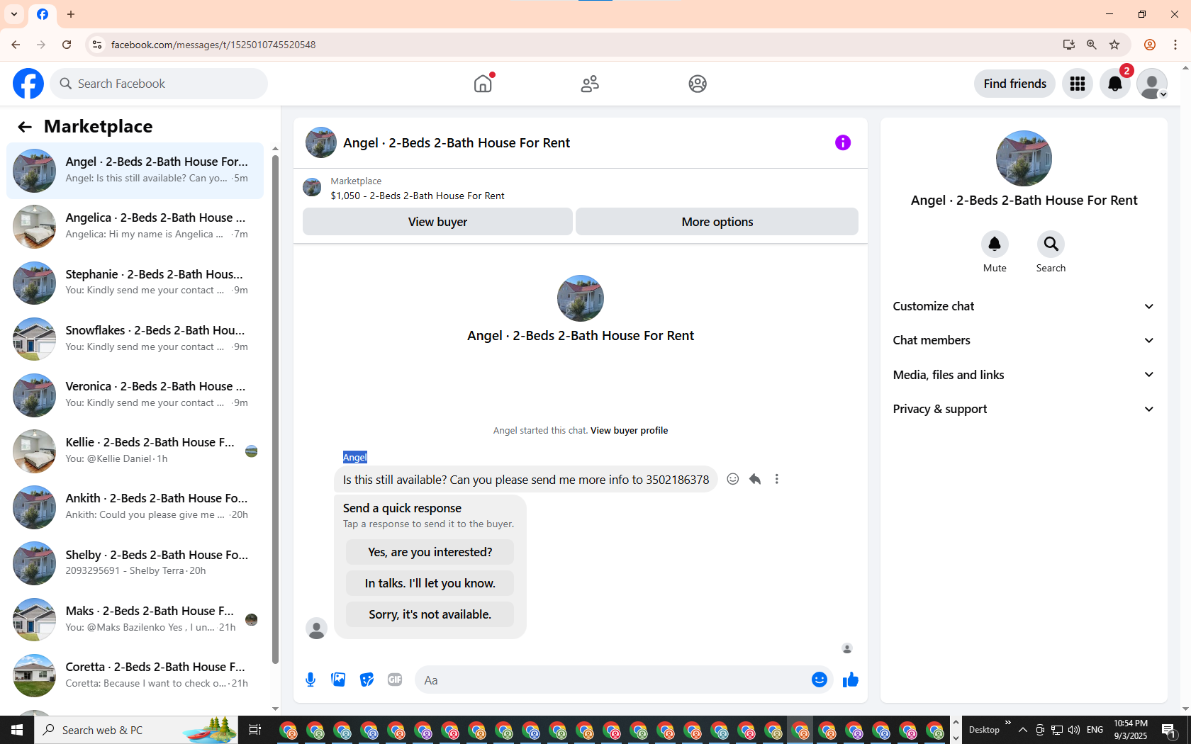The image size is (1191, 744).
Task: Expand Privacy & support section
Action: click(x=1024, y=409)
